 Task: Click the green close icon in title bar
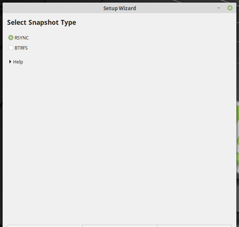click(x=230, y=8)
